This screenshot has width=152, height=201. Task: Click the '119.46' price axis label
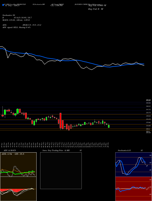(x=149, y=122)
